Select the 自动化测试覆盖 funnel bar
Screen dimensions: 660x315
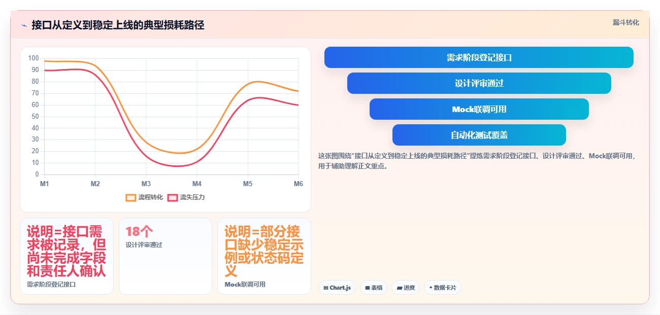click(479, 135)
